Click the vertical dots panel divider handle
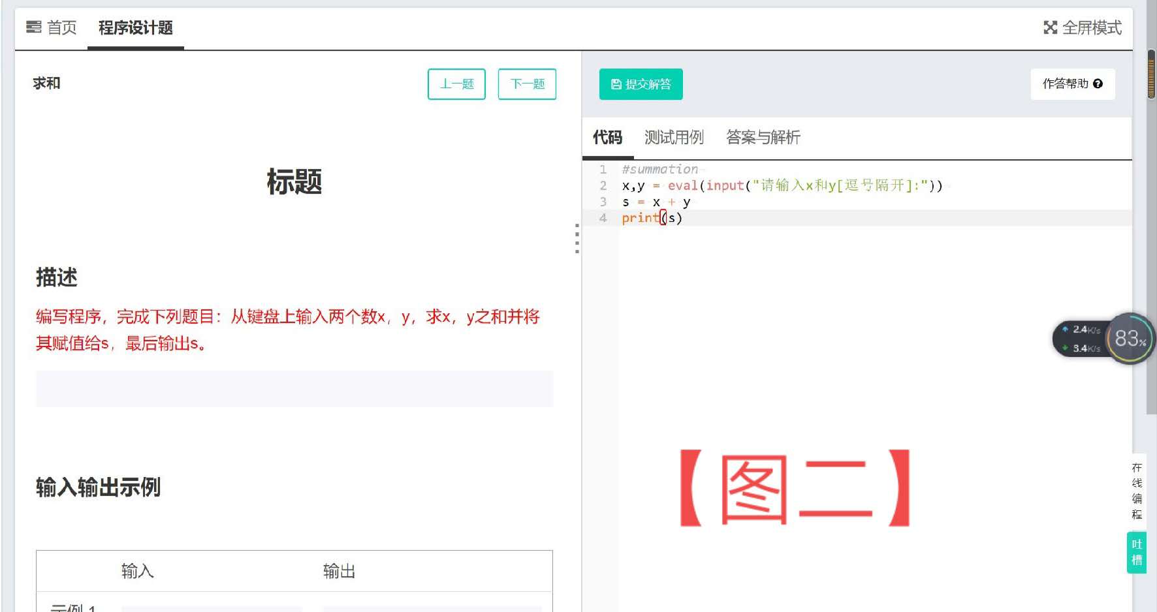The image size is (1157, 612). point(577,238)
